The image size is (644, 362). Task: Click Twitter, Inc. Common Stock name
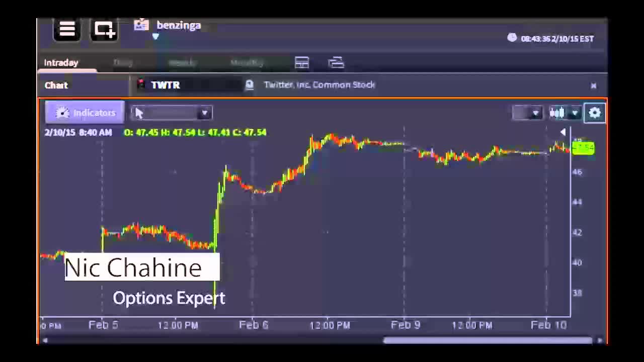coord(319,85)
